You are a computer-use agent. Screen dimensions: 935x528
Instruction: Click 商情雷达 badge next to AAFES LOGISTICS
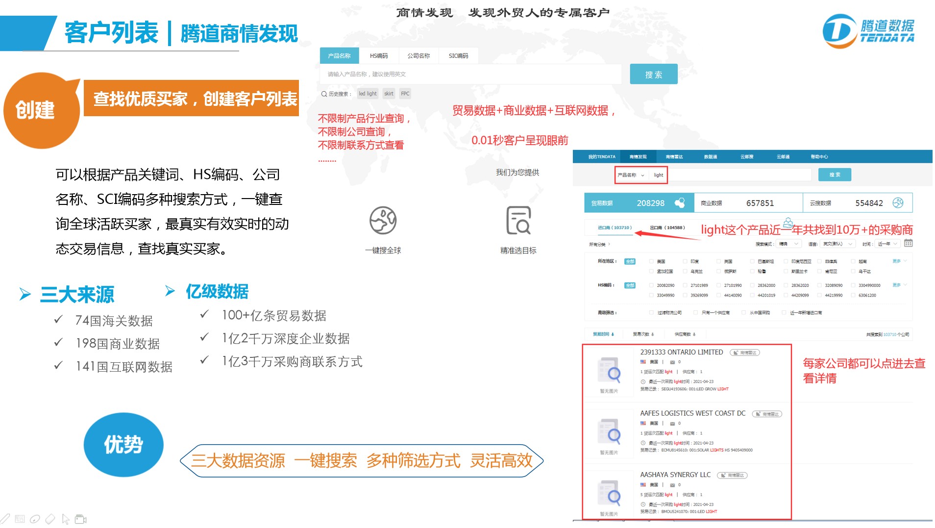coord(767,414)
